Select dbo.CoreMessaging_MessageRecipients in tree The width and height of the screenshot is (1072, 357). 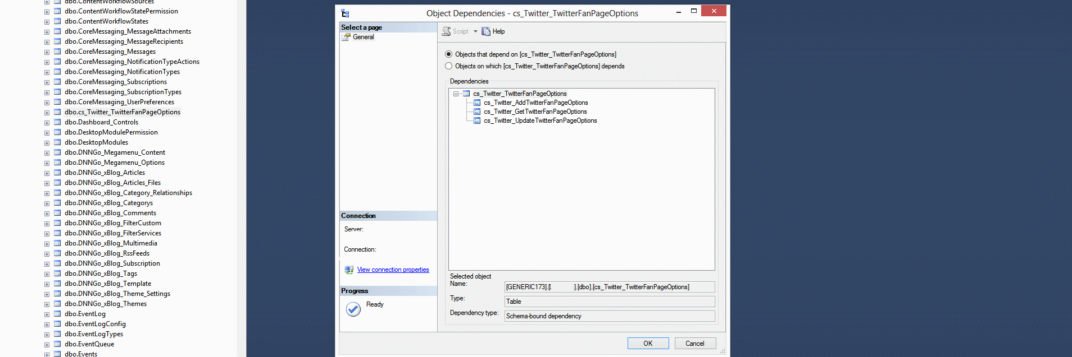124,41
